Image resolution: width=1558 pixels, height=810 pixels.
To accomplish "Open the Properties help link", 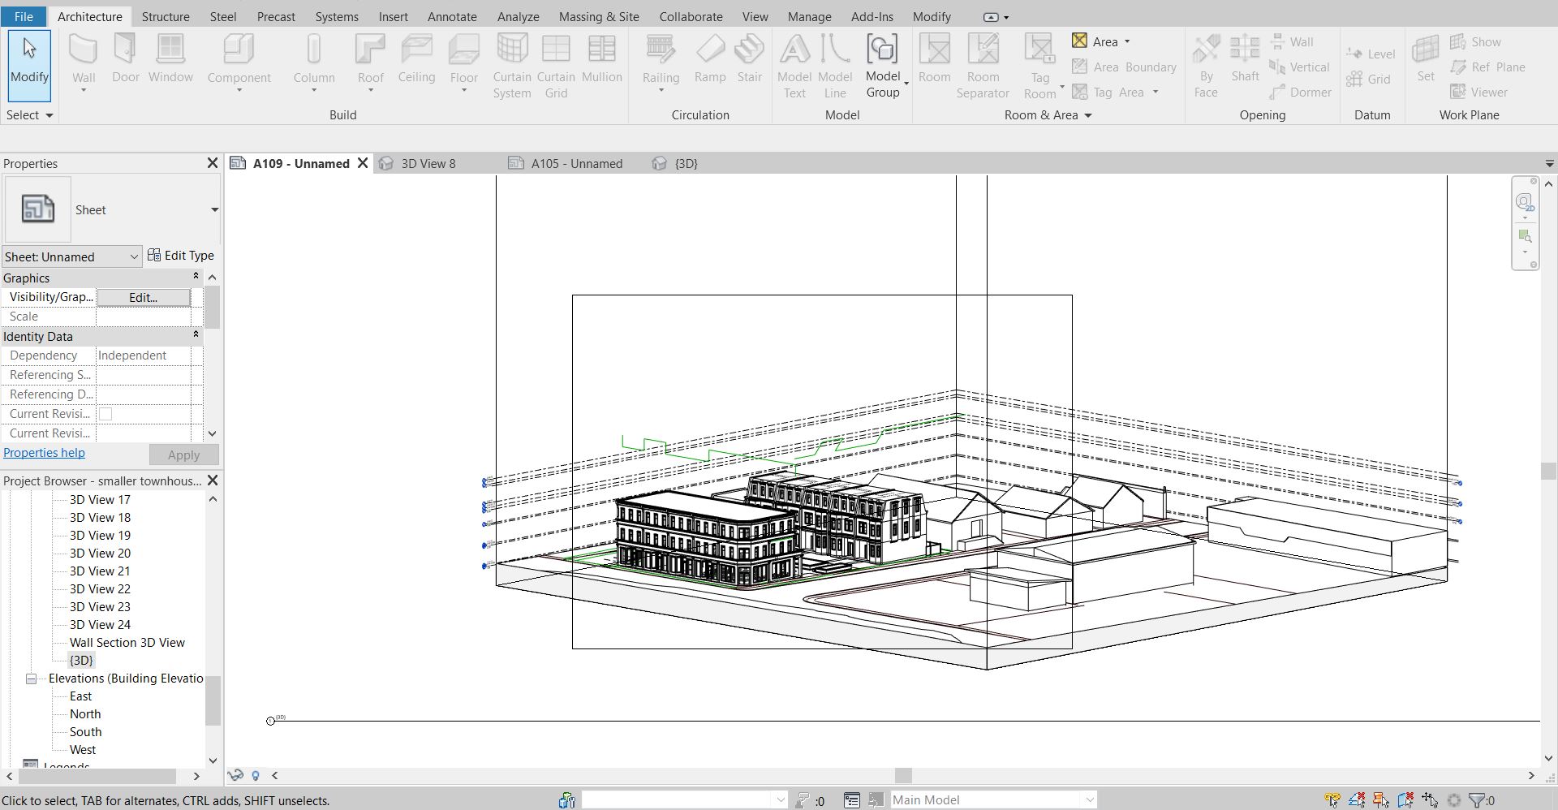I will (44, 453).
